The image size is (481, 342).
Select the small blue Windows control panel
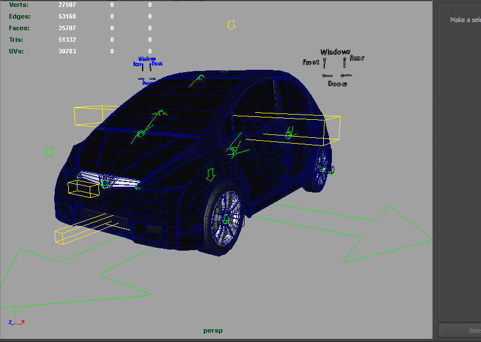pyautogui.click(x=147, y=70)
